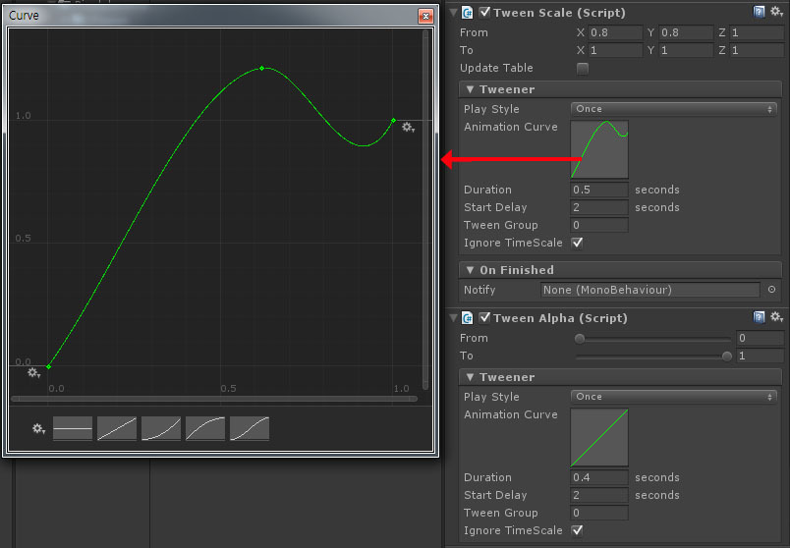The image size is (790, 548).
Task: Edit Tween Alpha Tween Group field
Action: (599, 513)
